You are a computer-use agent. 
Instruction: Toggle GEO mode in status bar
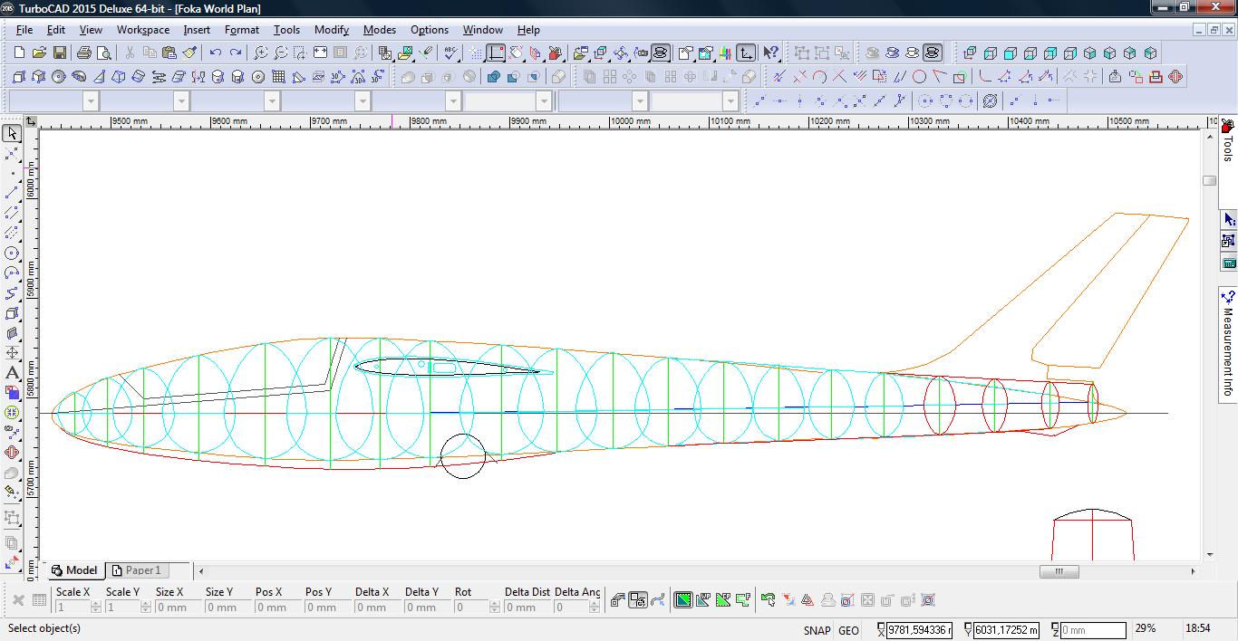pos(848,630)
